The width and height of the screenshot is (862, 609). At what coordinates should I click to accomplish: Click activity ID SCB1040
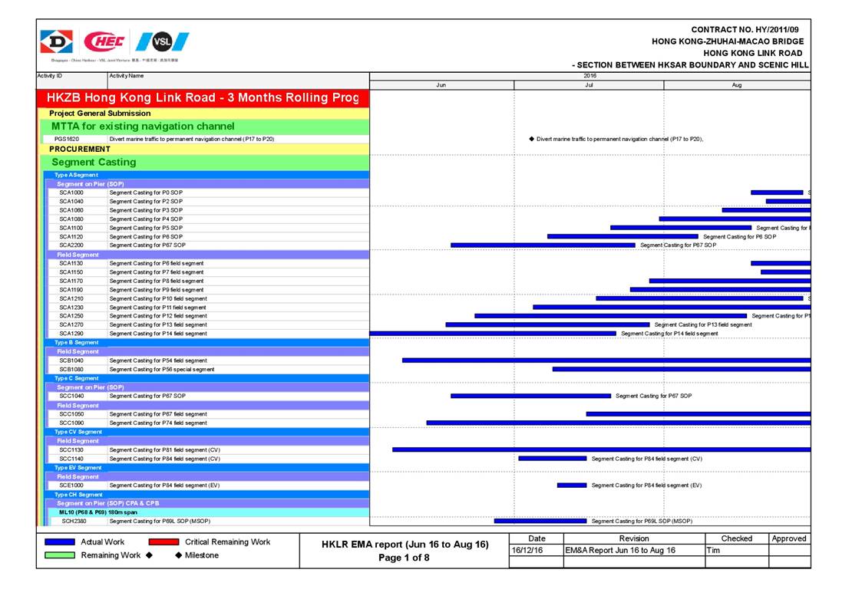71,360
